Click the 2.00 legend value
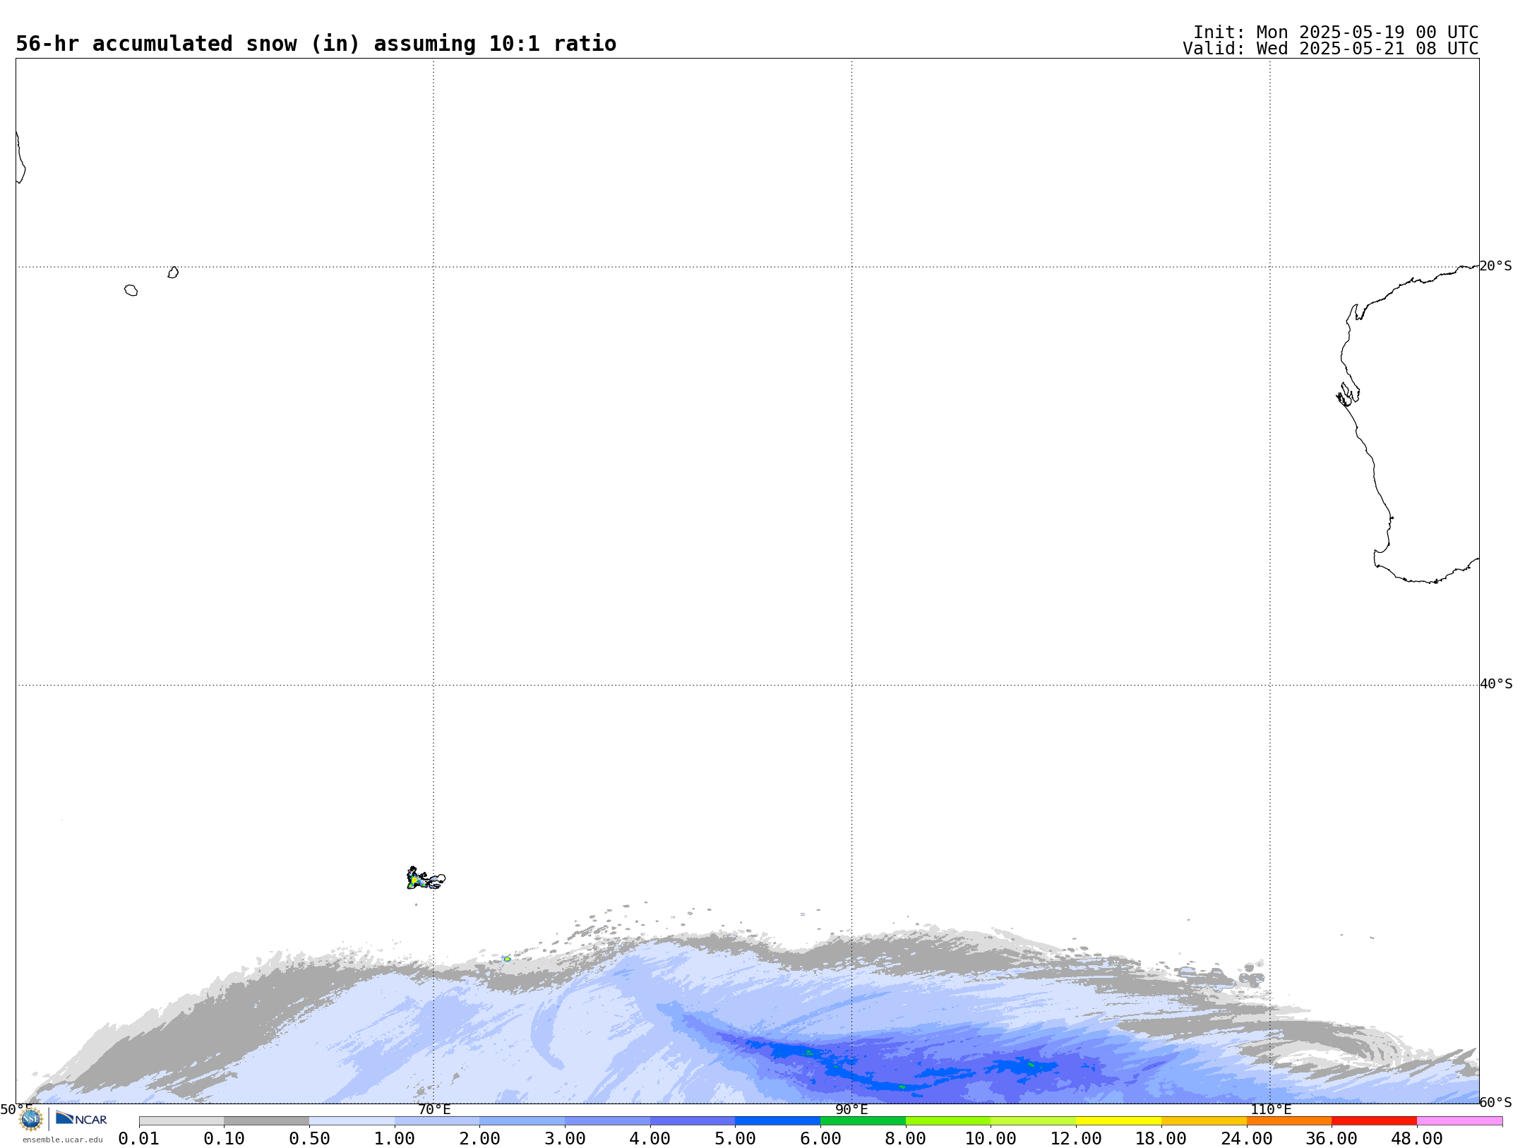The width and height of the screenshot is (1525, 1148). tap(479, 1139)
